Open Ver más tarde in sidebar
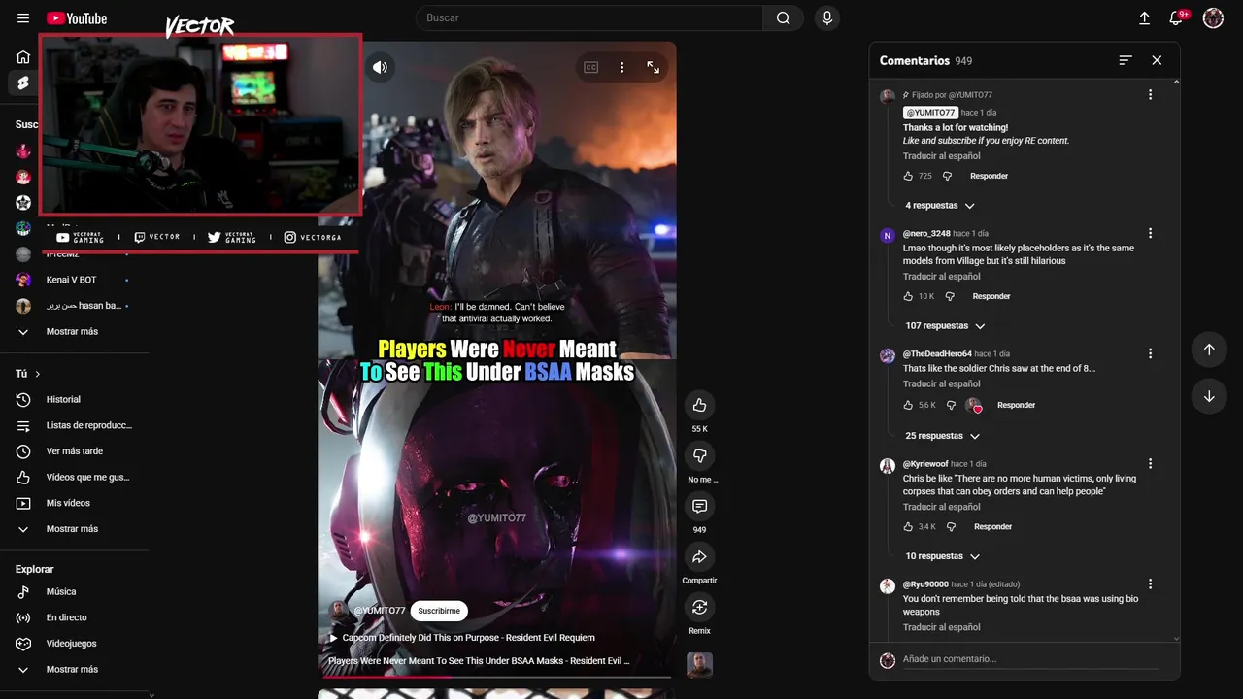 [x=75, y=451]
